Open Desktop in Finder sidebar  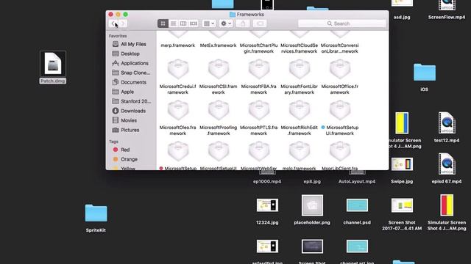tap(131, 54)
